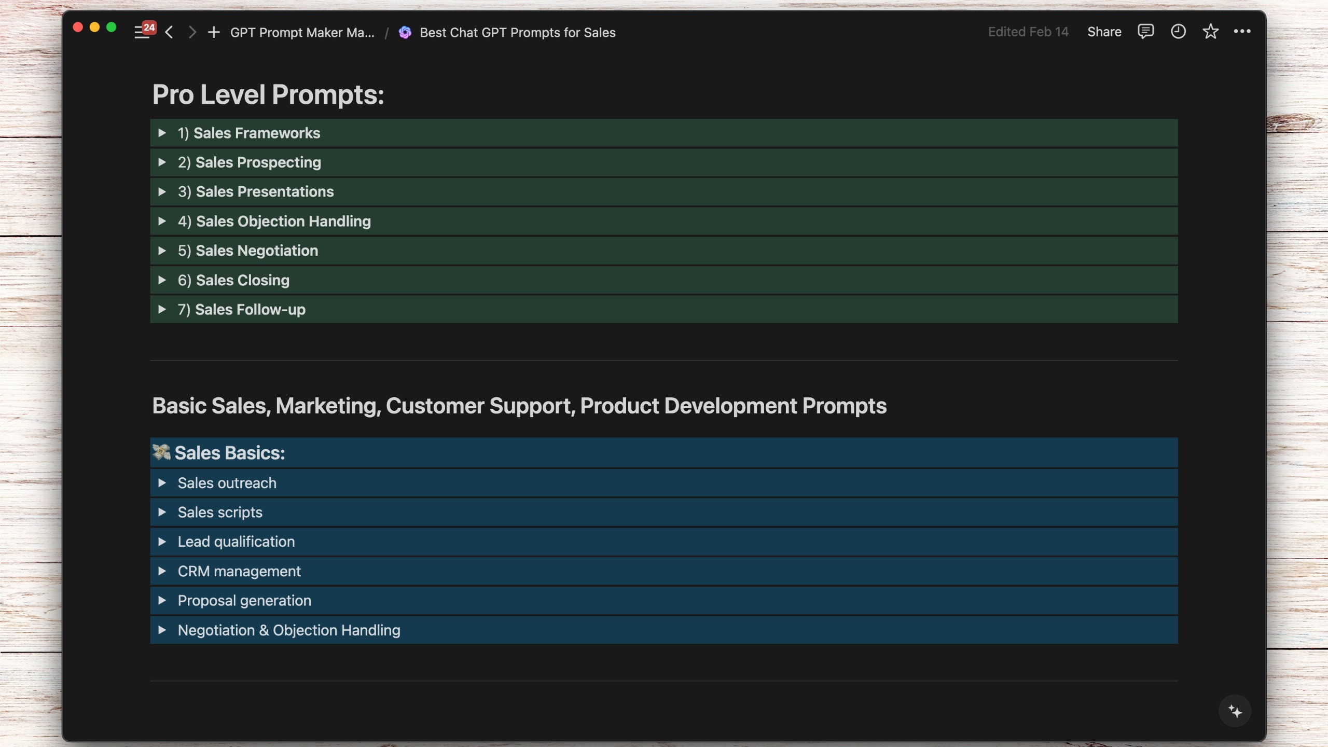Expand the Sales Prospecting toggle
Image resolution: width=1328 pixels, height=747 pixels.
(x=163, y=162)
